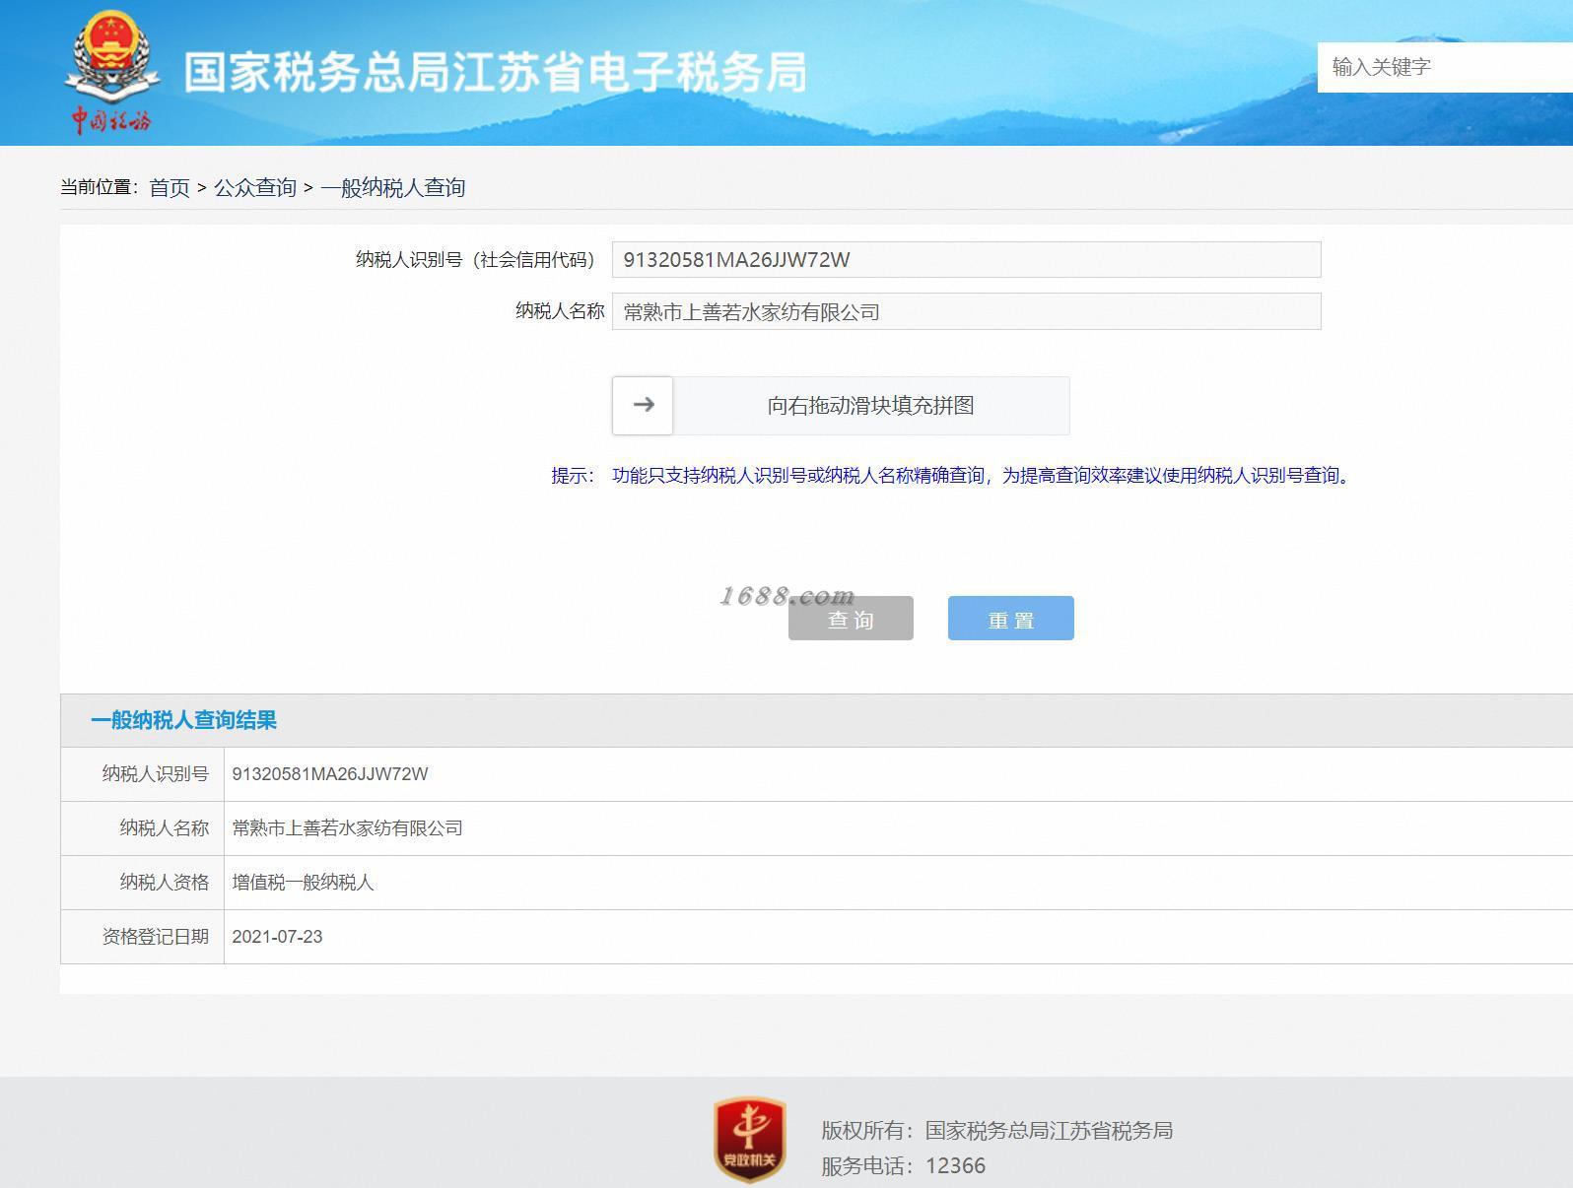Click the registration date 2021-07-23
Viewport: 1573px width, 1188px height.
pyautogui.click(x=277, y=937)
